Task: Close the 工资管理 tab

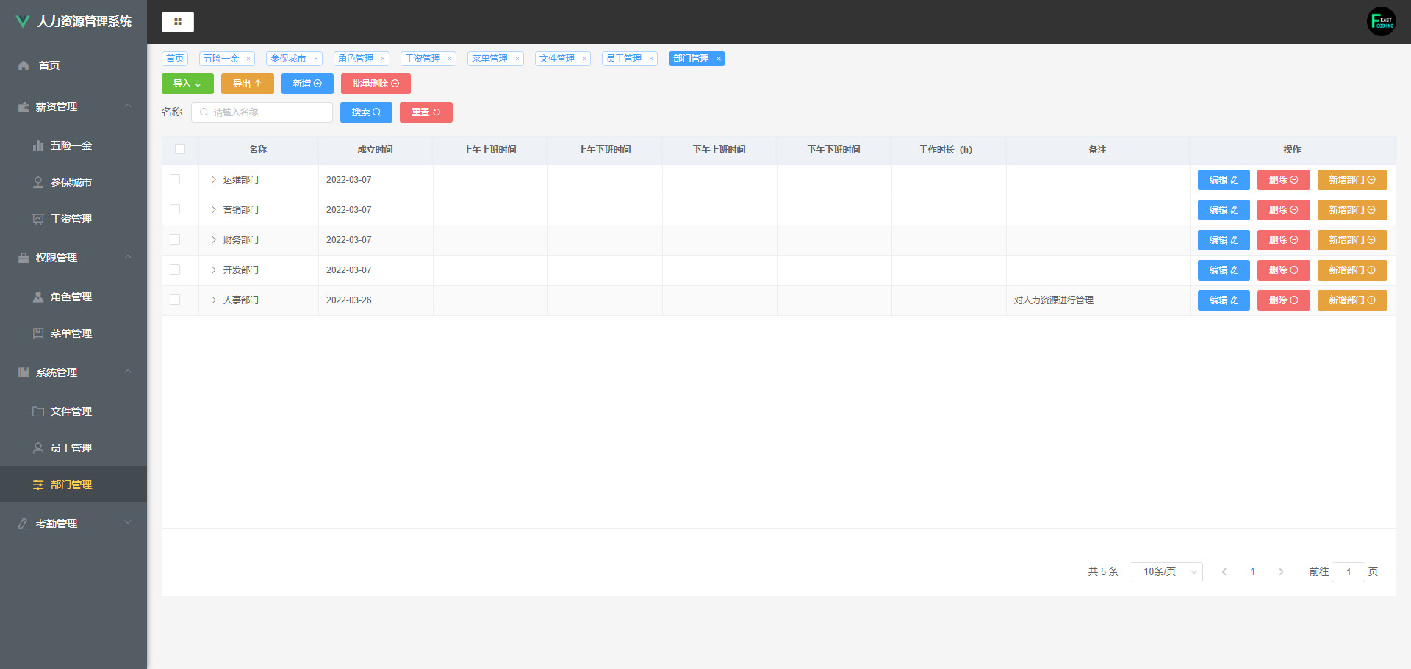Action: (450, 59)
